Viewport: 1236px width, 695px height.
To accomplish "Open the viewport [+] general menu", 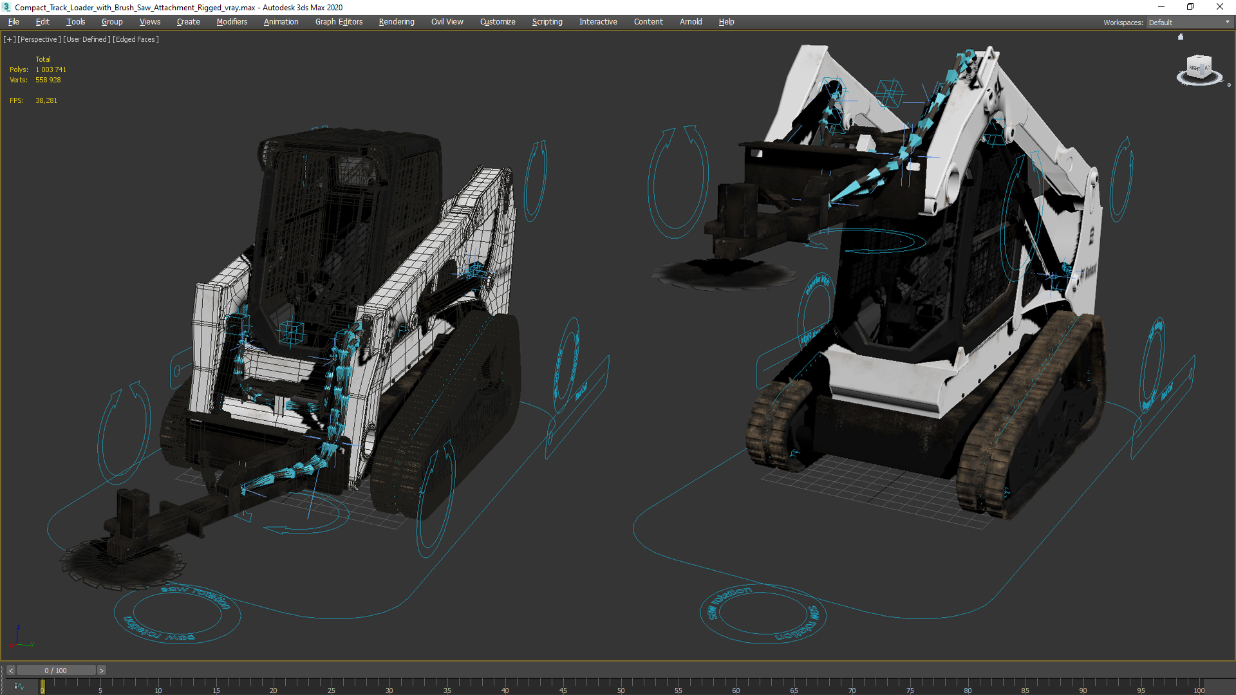I will [9, 39].
